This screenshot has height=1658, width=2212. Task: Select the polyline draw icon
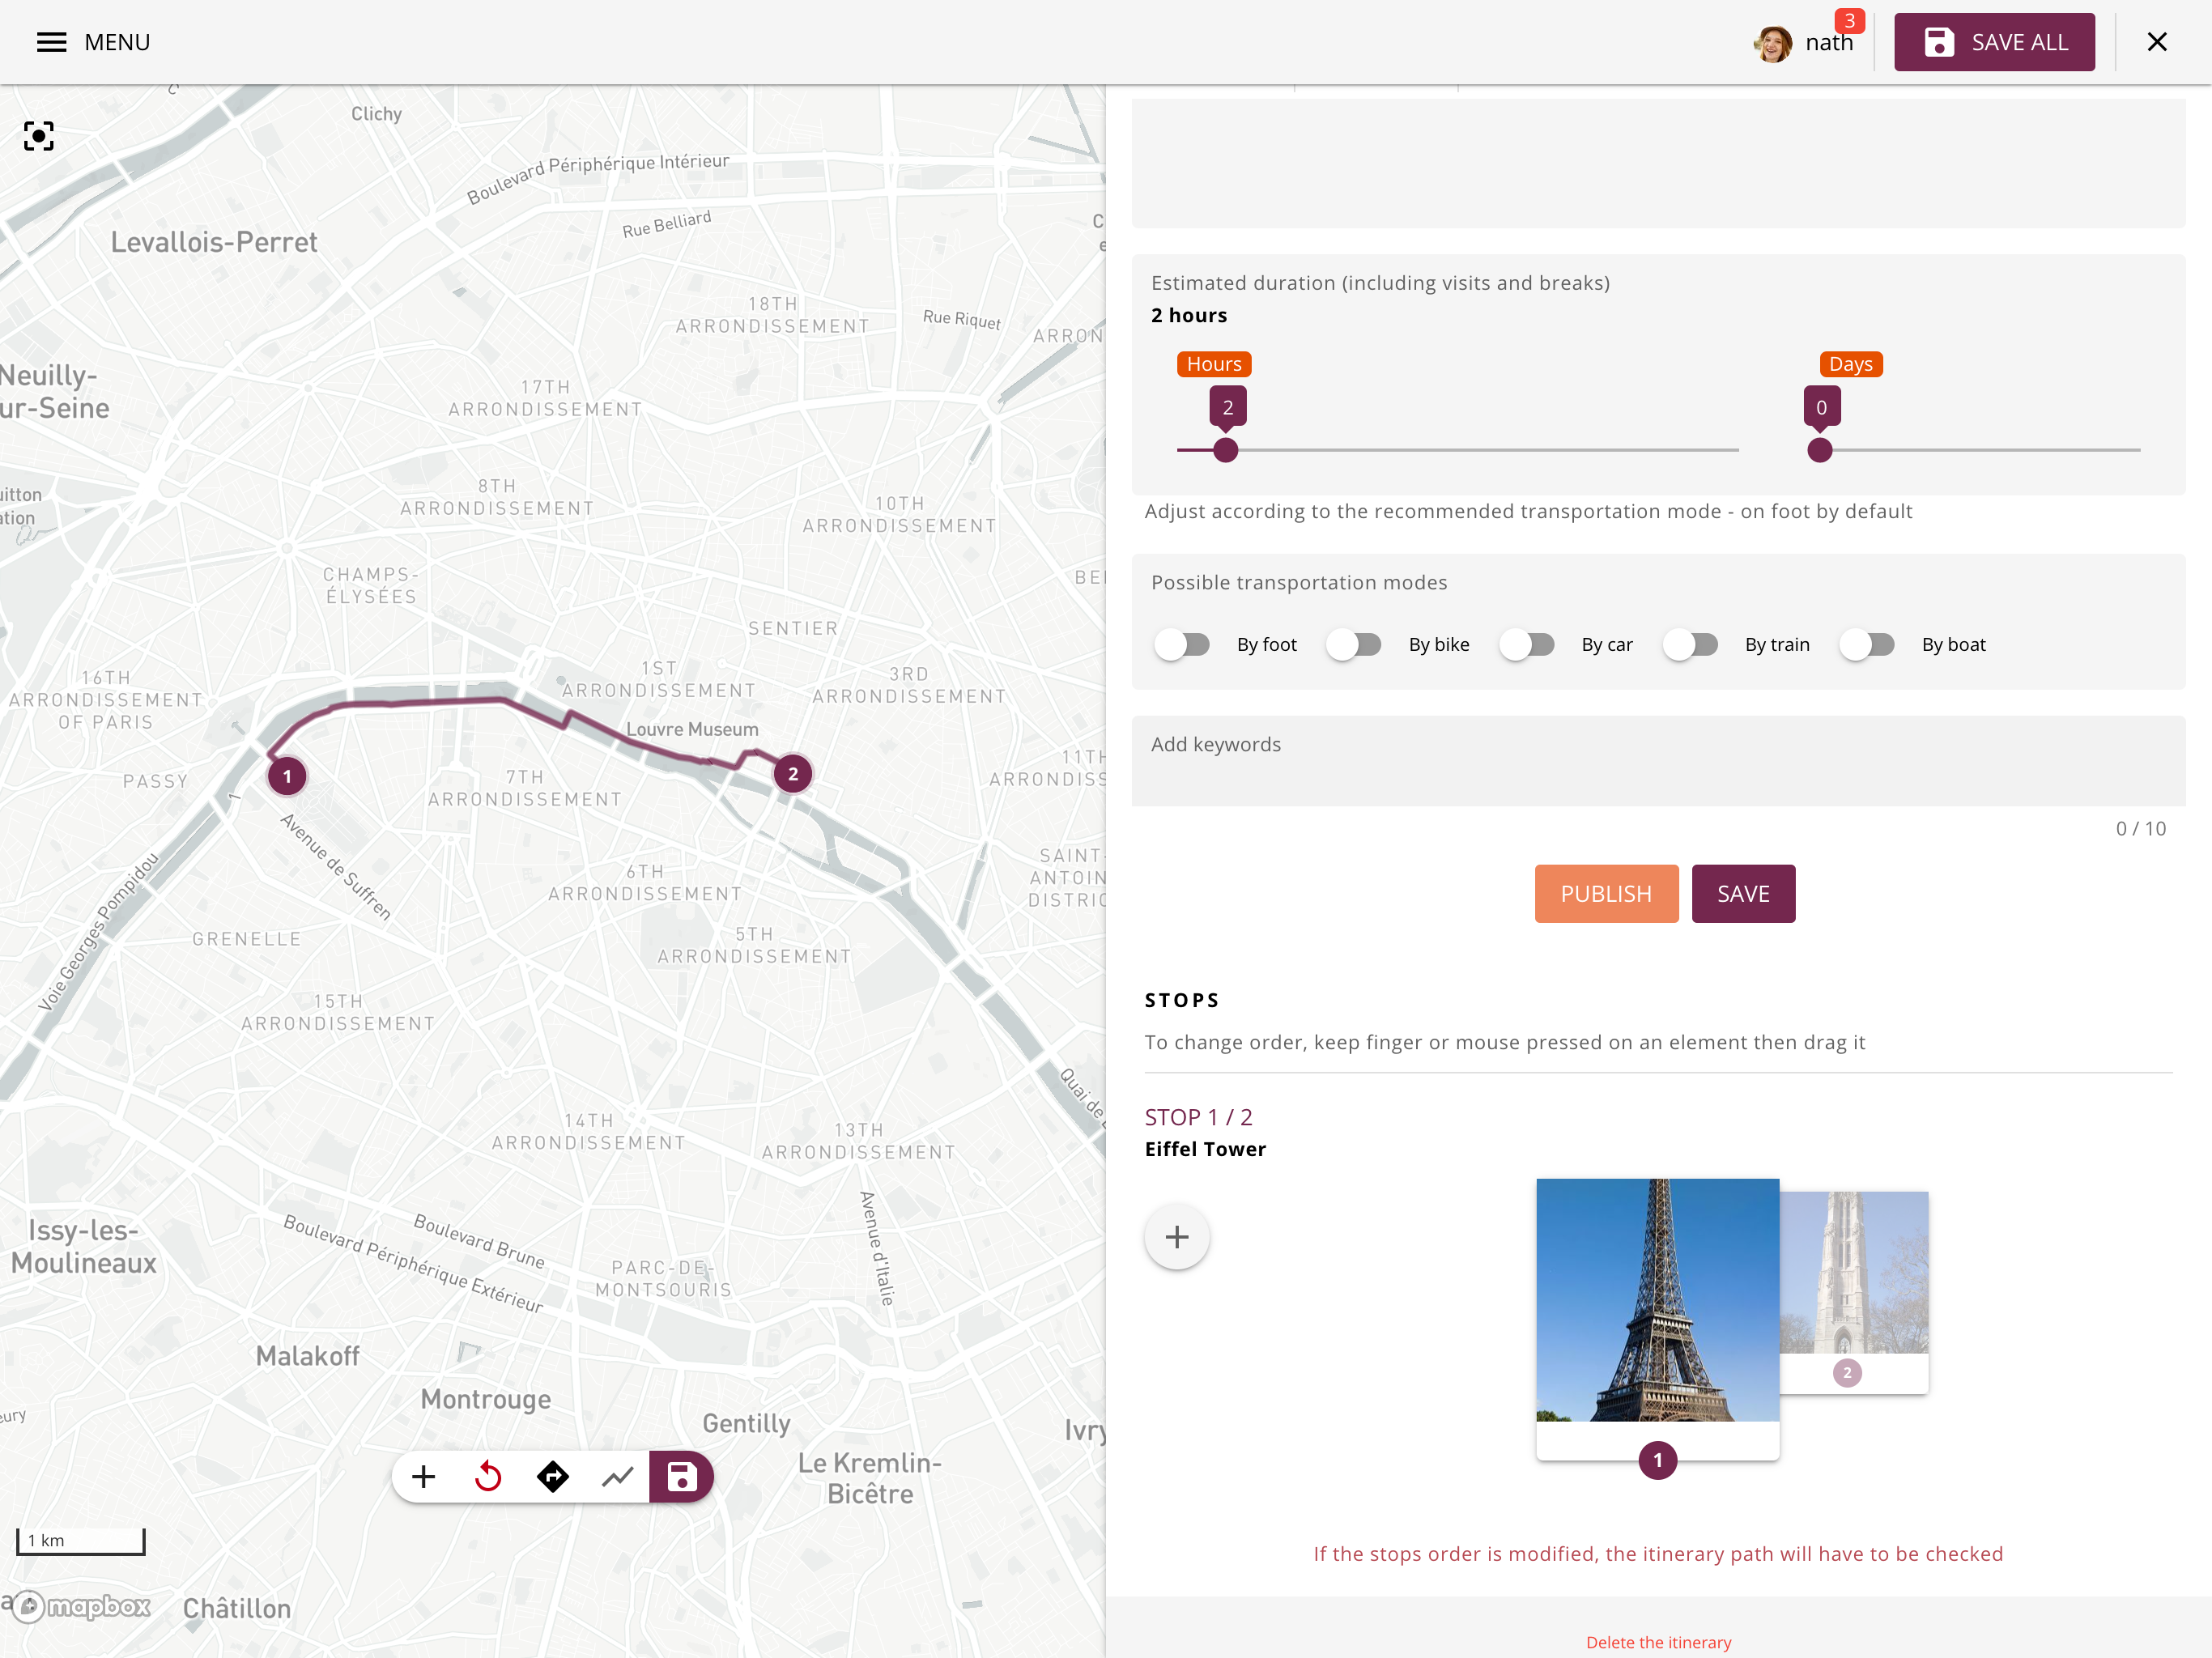click(618, 1477)
